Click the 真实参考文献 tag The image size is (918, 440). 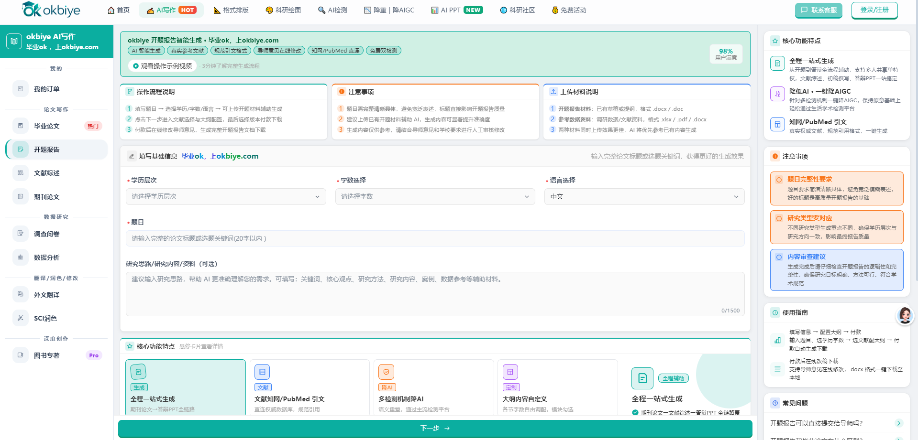pos(188,51)
